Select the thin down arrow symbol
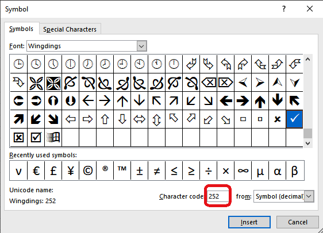Screen dimensions: 323x233 [x=140, y=101]
